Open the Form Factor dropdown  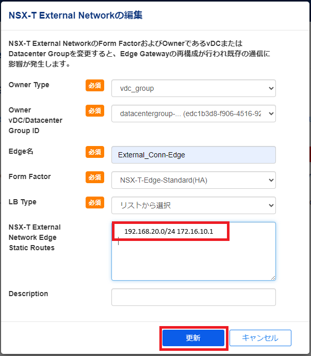pos(193,180)
